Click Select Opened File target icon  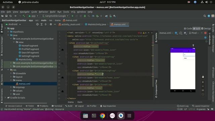pyautogui.click(x=37, y=24)
